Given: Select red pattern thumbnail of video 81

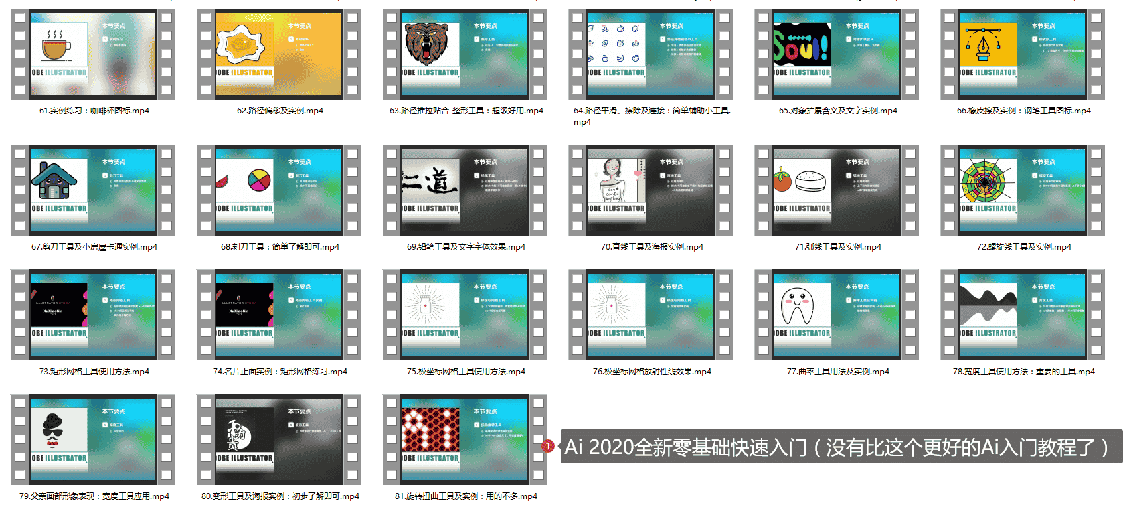Looking at the screenshot, I should (465, 439).
